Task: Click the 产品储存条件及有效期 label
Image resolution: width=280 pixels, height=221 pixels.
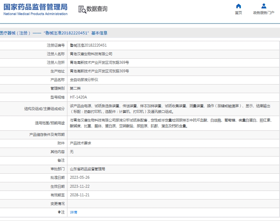Action: pos(47,135)
